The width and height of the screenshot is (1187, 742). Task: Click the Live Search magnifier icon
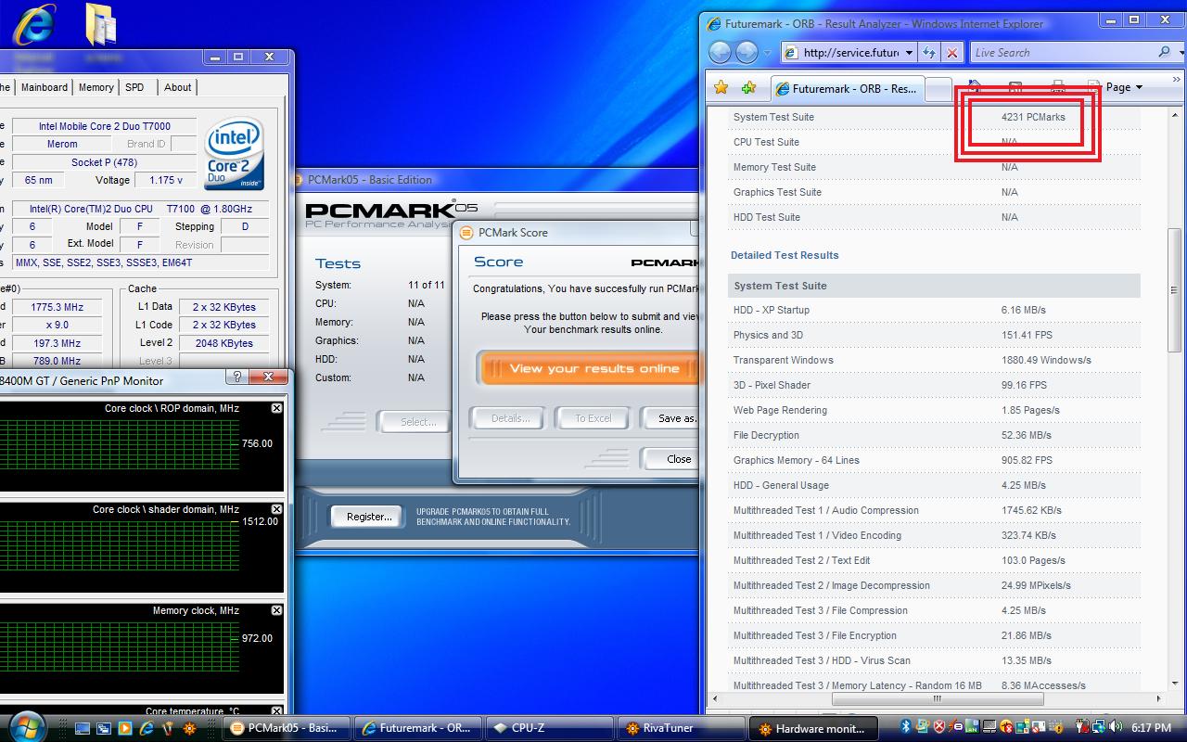tap(1165, 52)
